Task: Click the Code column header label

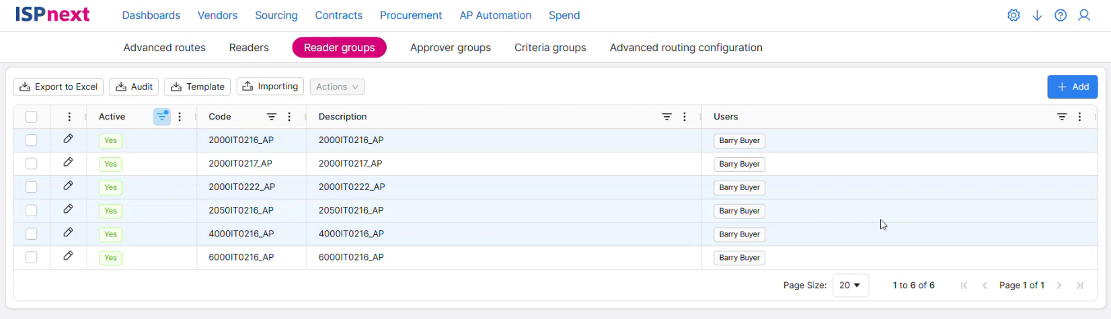Action: (x=220, y=117)
